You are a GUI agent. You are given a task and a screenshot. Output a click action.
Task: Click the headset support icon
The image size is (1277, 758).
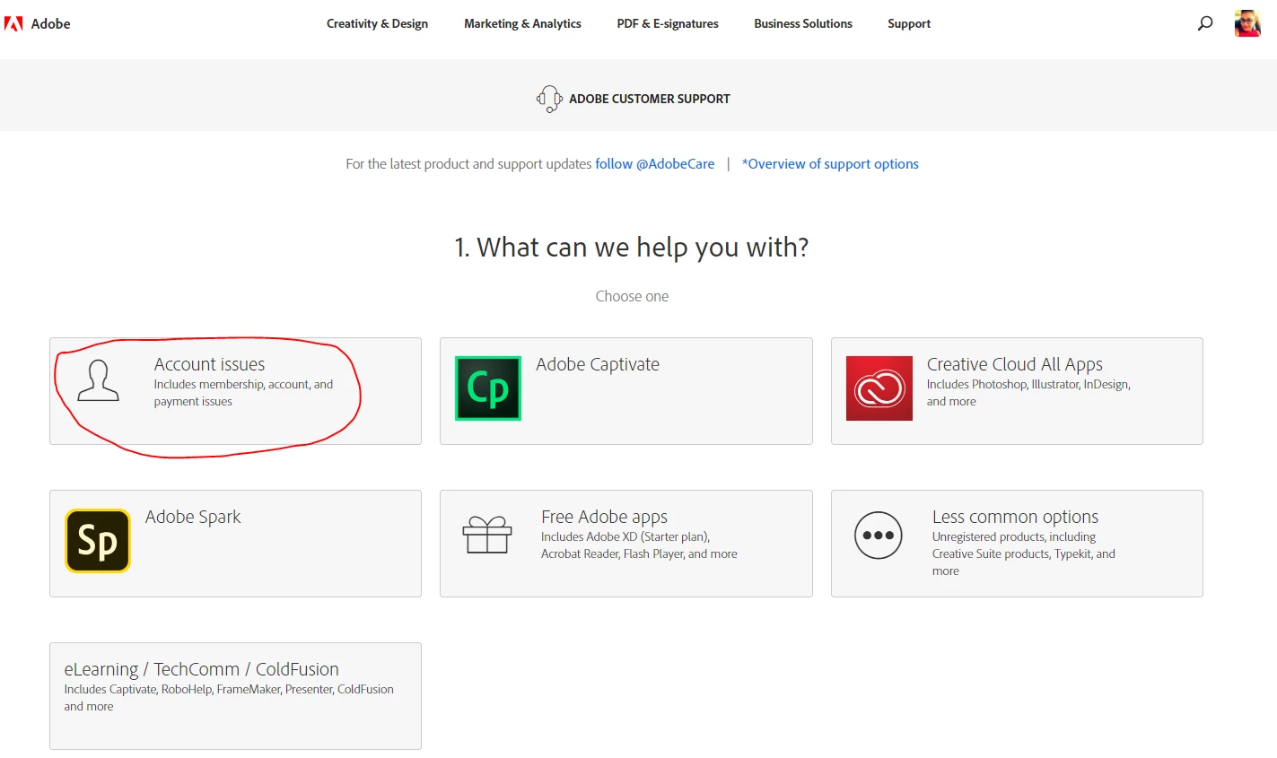(x=549, y=99)
